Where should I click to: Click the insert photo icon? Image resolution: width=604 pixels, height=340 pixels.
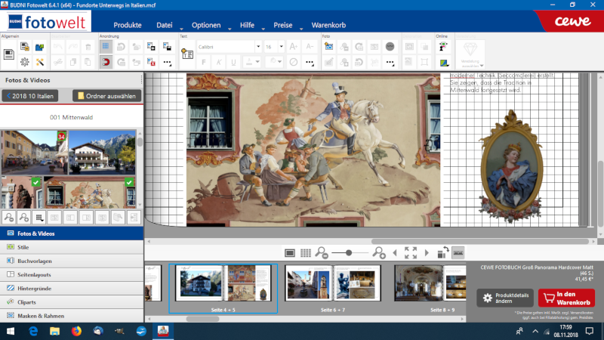click(x=328, y=47)
